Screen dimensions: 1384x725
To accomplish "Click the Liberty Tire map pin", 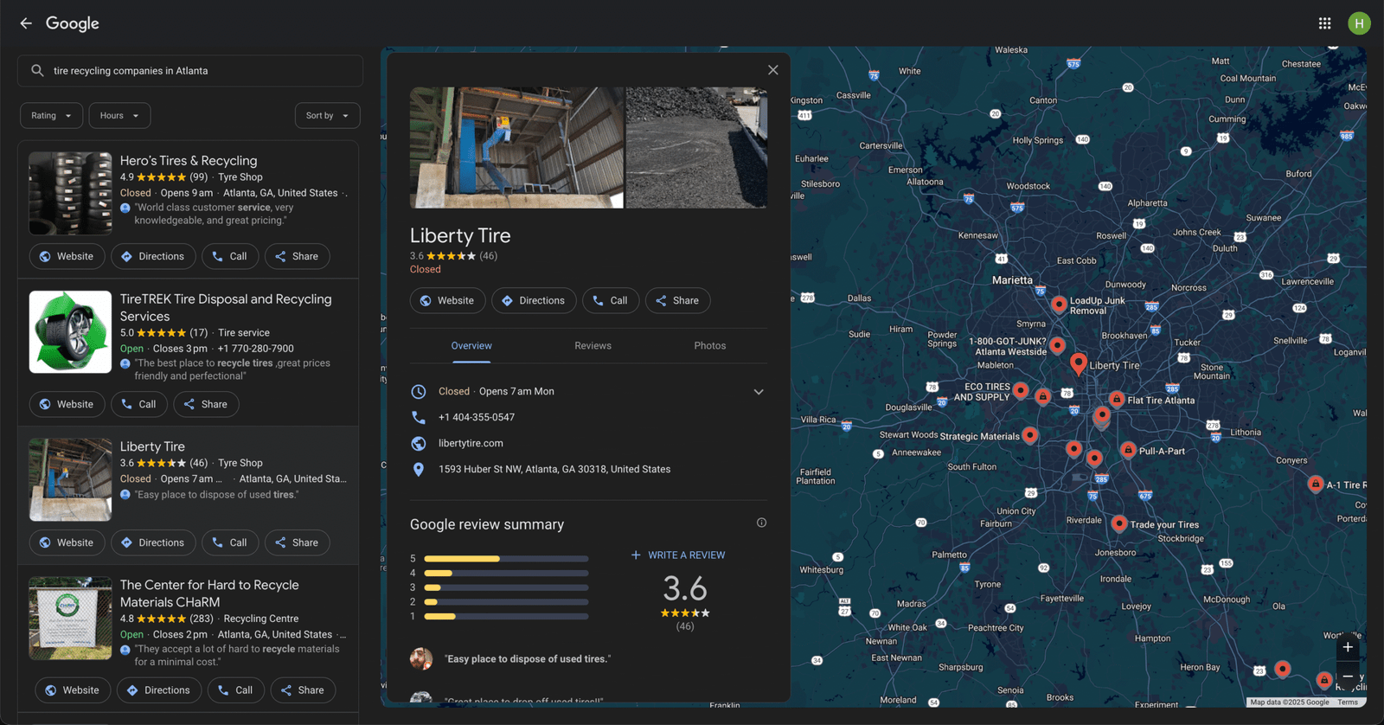I will [1078, 363].
